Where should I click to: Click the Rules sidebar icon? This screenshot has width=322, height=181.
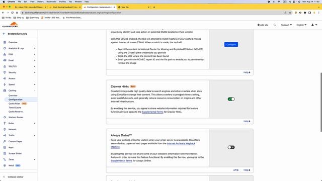point(5,123)
